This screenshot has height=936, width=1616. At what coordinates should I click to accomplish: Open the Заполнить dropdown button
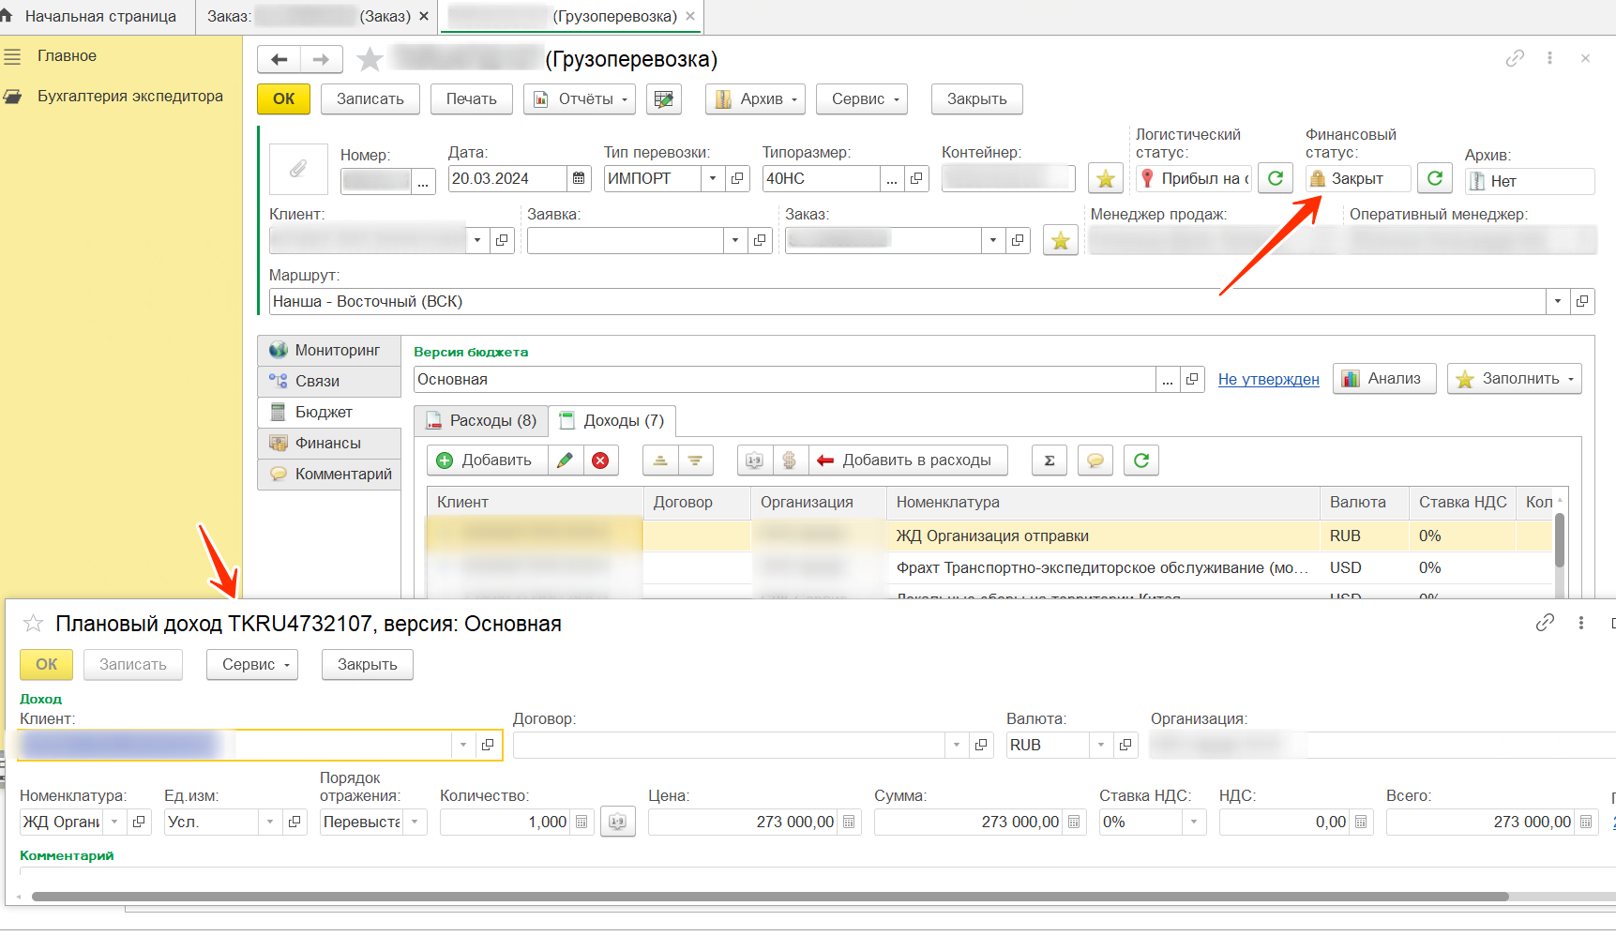click(1515, 378)
